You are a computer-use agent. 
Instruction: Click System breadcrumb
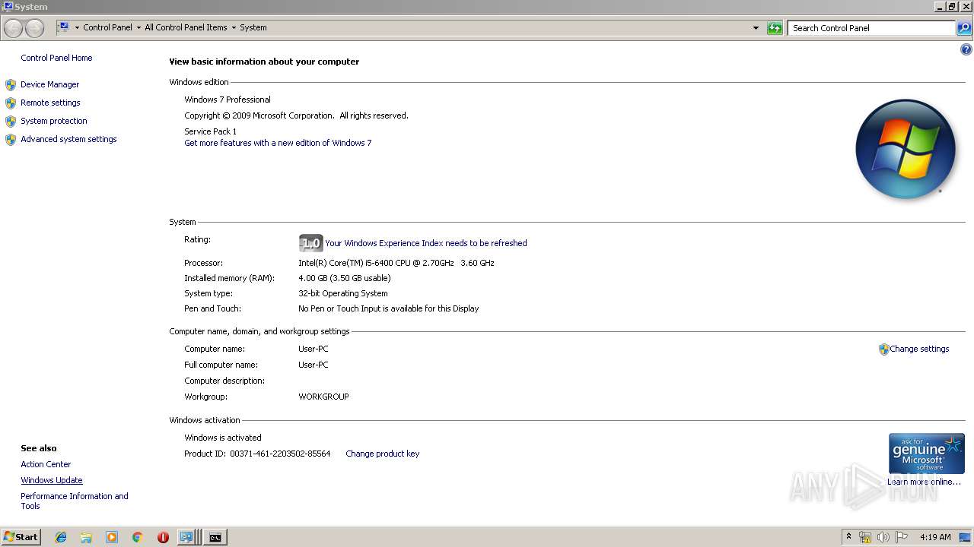[253, 27]
